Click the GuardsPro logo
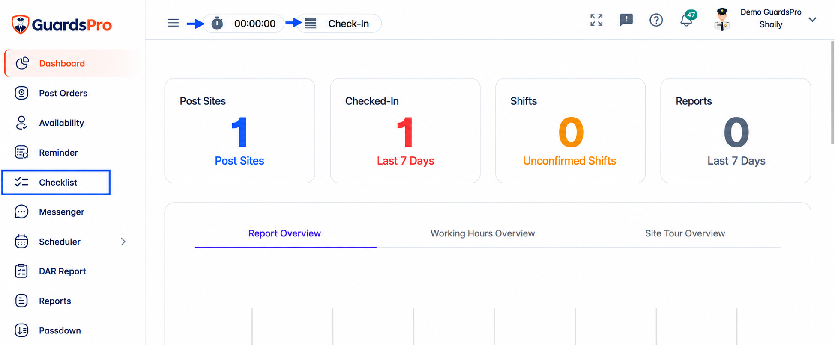 pyautogui.click(x=61, y=24)
